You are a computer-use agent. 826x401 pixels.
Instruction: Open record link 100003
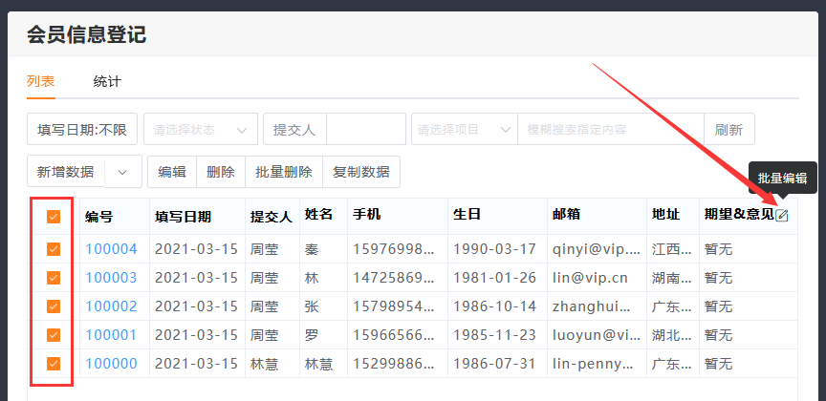coord(111,278)
